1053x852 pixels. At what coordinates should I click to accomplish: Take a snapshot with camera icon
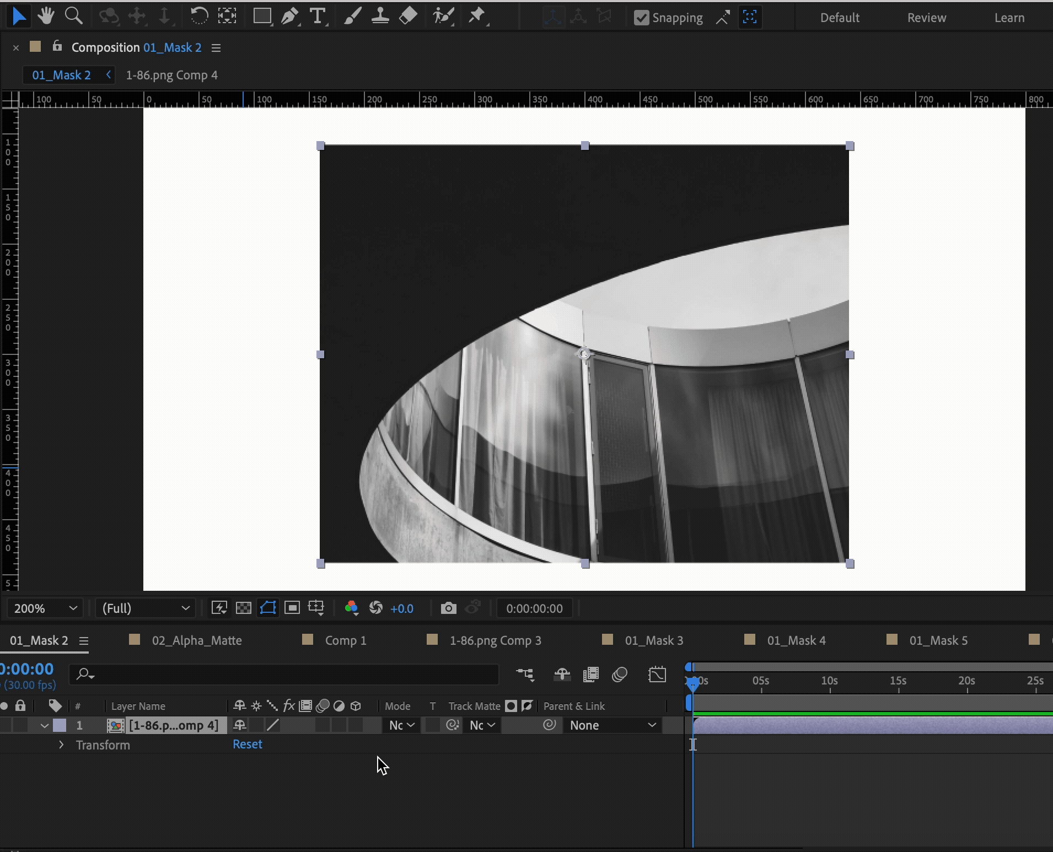[x=448, y=608]
